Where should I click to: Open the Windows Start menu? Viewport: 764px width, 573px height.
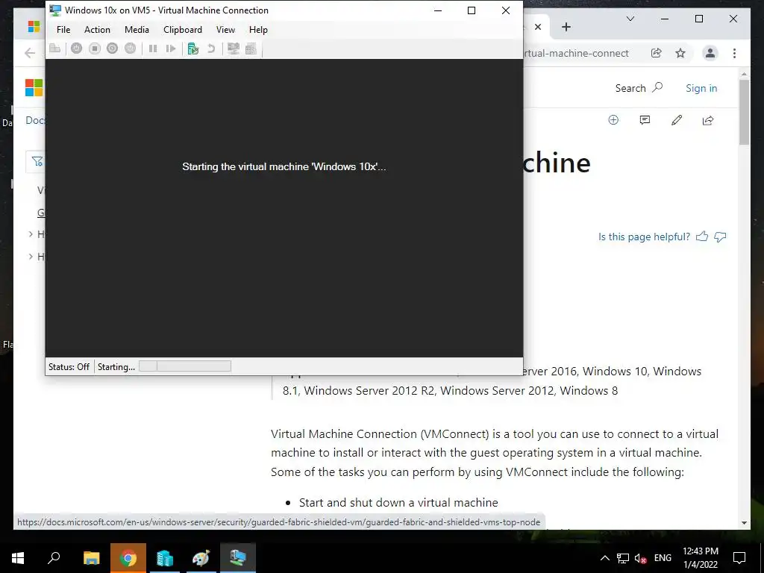click(18, 558)
